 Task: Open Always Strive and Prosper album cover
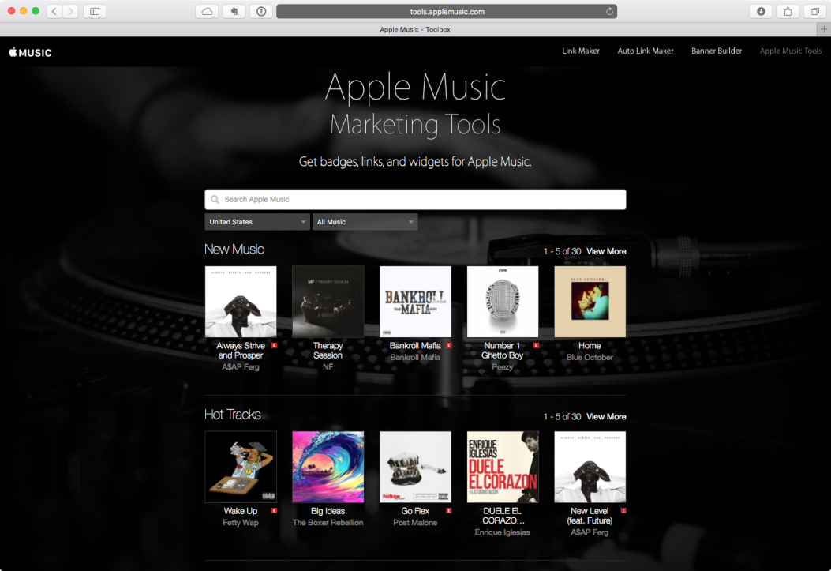241,302
